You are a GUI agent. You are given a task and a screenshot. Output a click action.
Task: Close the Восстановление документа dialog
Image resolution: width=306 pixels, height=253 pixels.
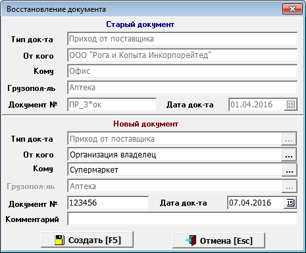click(x=292, y=9)
